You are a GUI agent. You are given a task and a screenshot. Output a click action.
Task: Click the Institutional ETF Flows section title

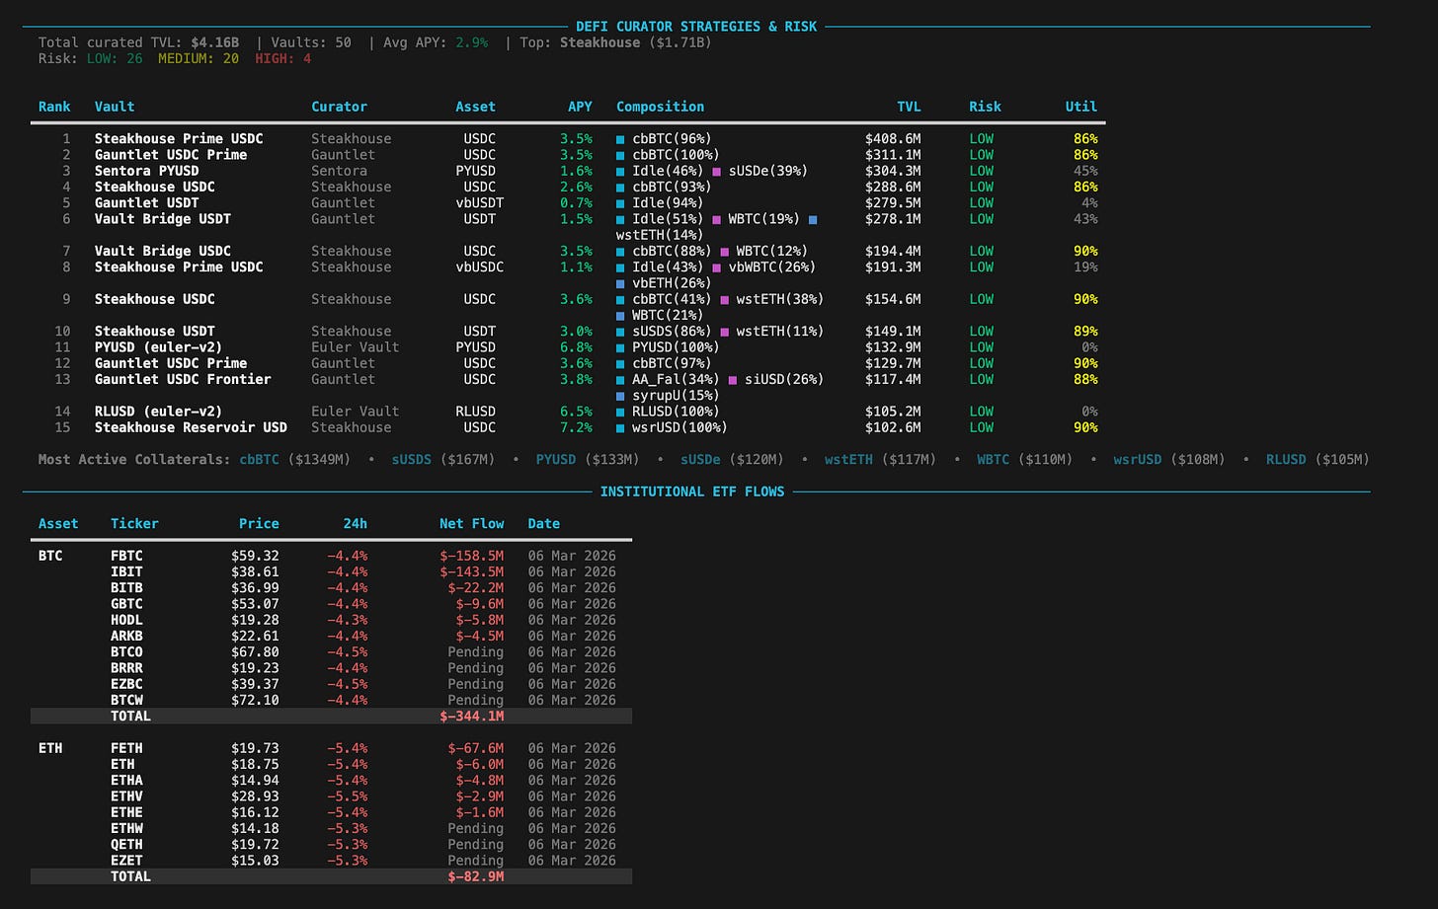point(692,492)
